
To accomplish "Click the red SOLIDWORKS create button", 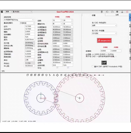I will click(x=104, y=41).
